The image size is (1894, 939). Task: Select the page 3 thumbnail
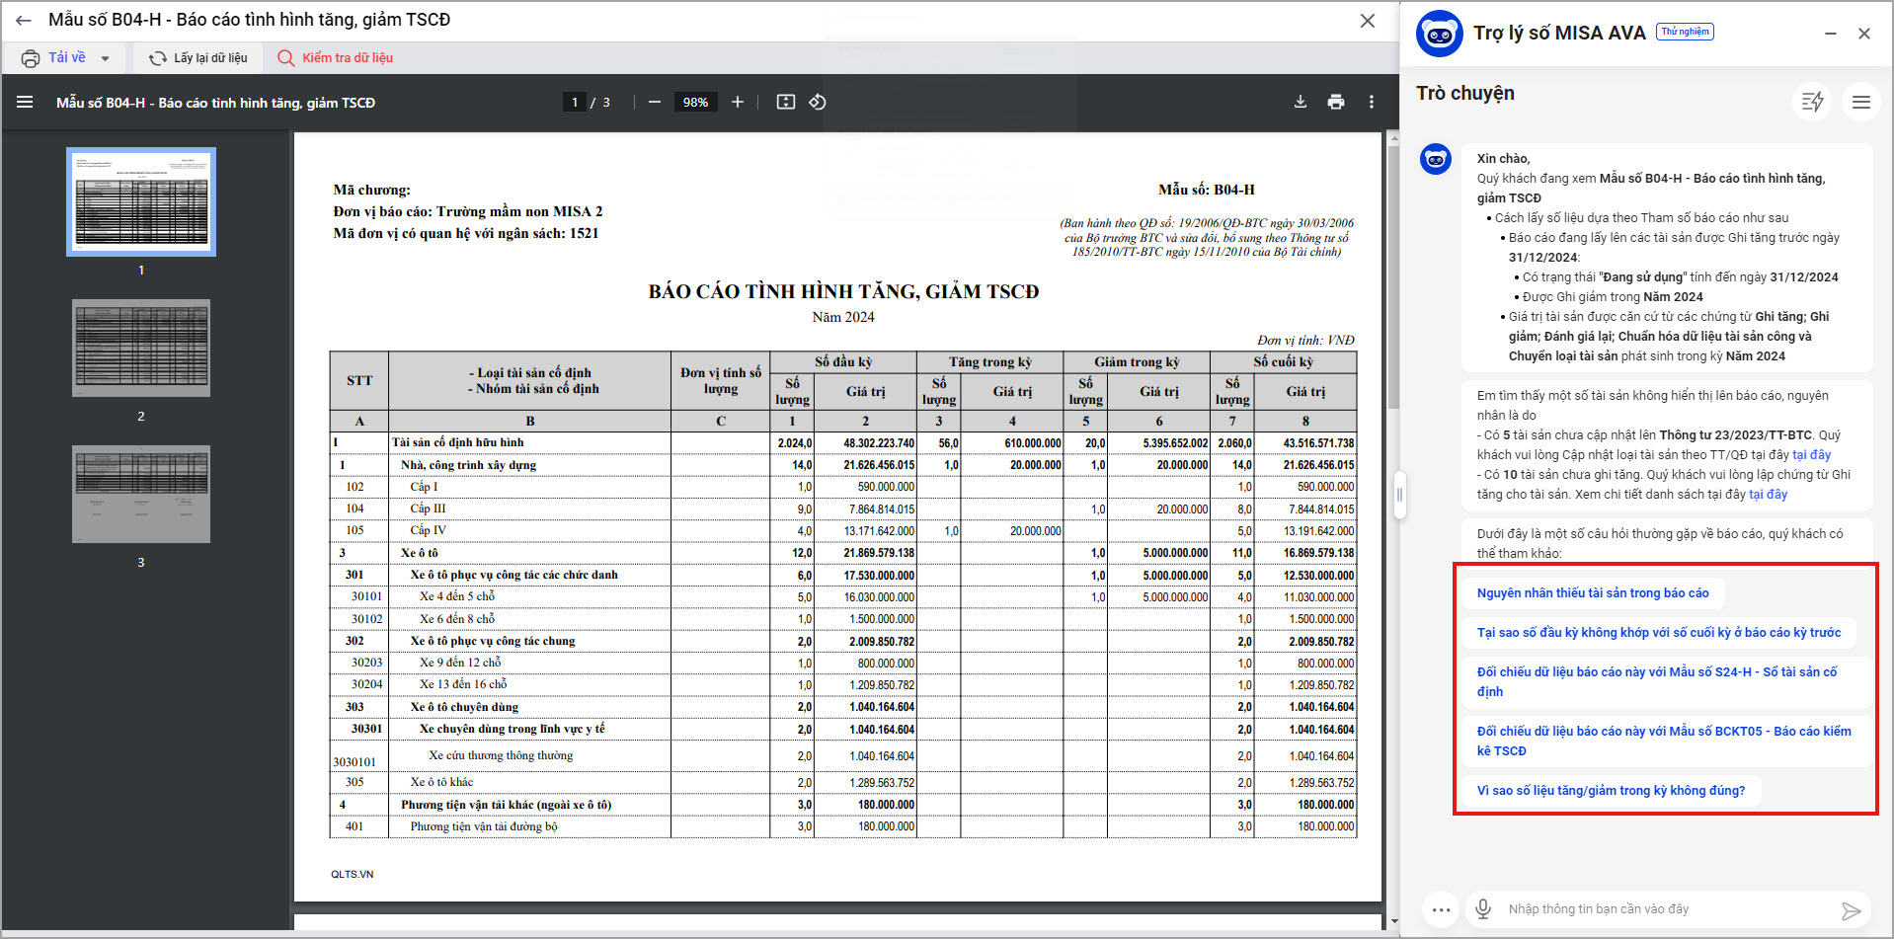141,494
